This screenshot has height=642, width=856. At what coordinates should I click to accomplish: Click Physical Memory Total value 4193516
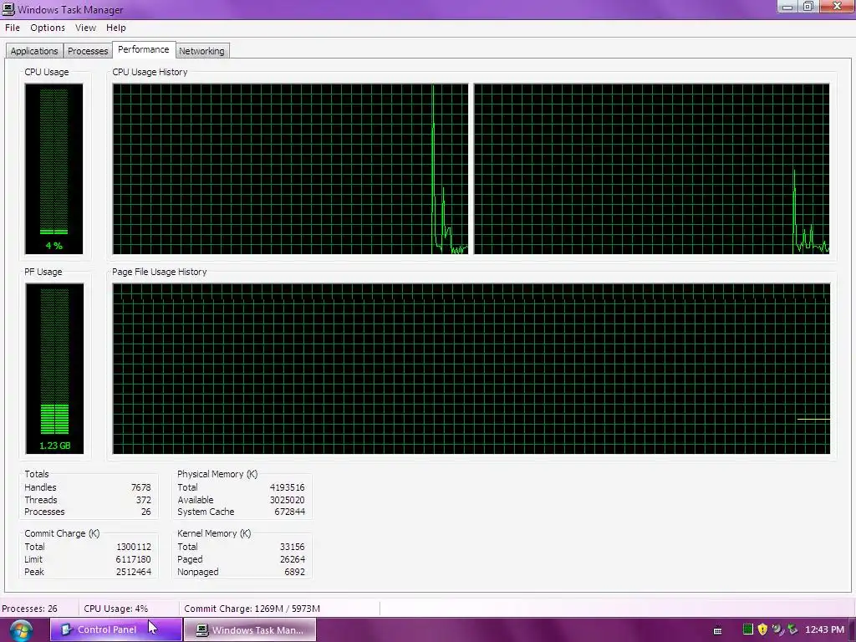click(288, 487)
